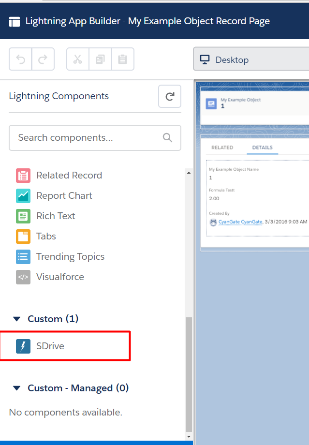Viewport: 309px width, 445px height.
Task: Select the Rich Text component
Action: (x=56, y=216)
